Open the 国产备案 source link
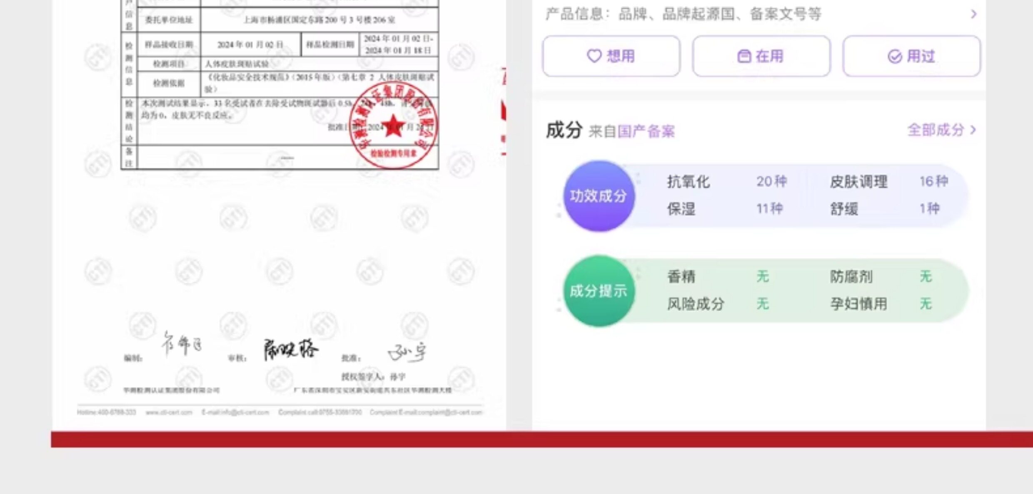1033x494 pixels. click(646, 131)
